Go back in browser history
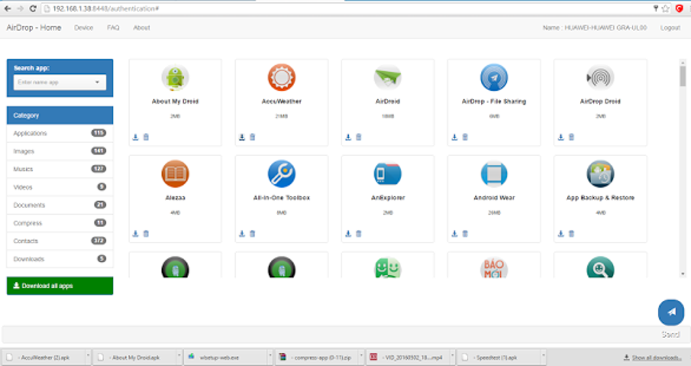The height and width of the screenshot is (366, 691). [x=7, y=8]
